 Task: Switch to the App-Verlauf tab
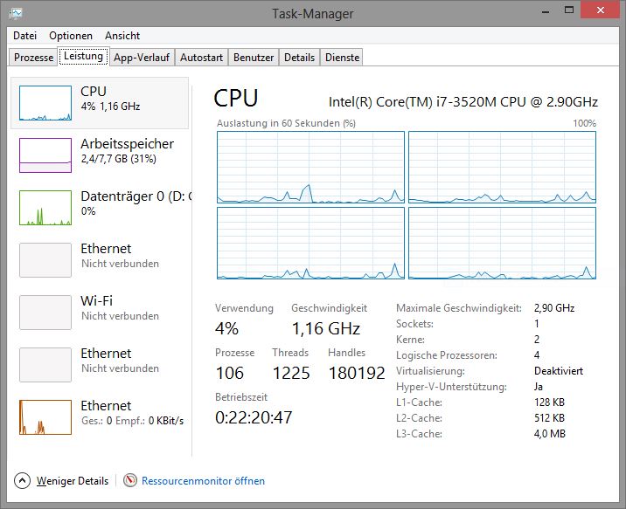[142, 58]
